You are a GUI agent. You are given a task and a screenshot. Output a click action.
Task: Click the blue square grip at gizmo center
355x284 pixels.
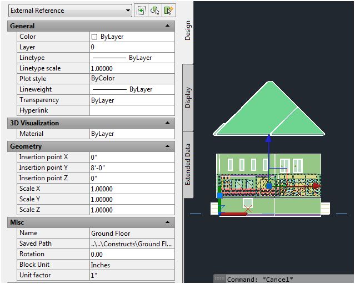click(269, 186)
